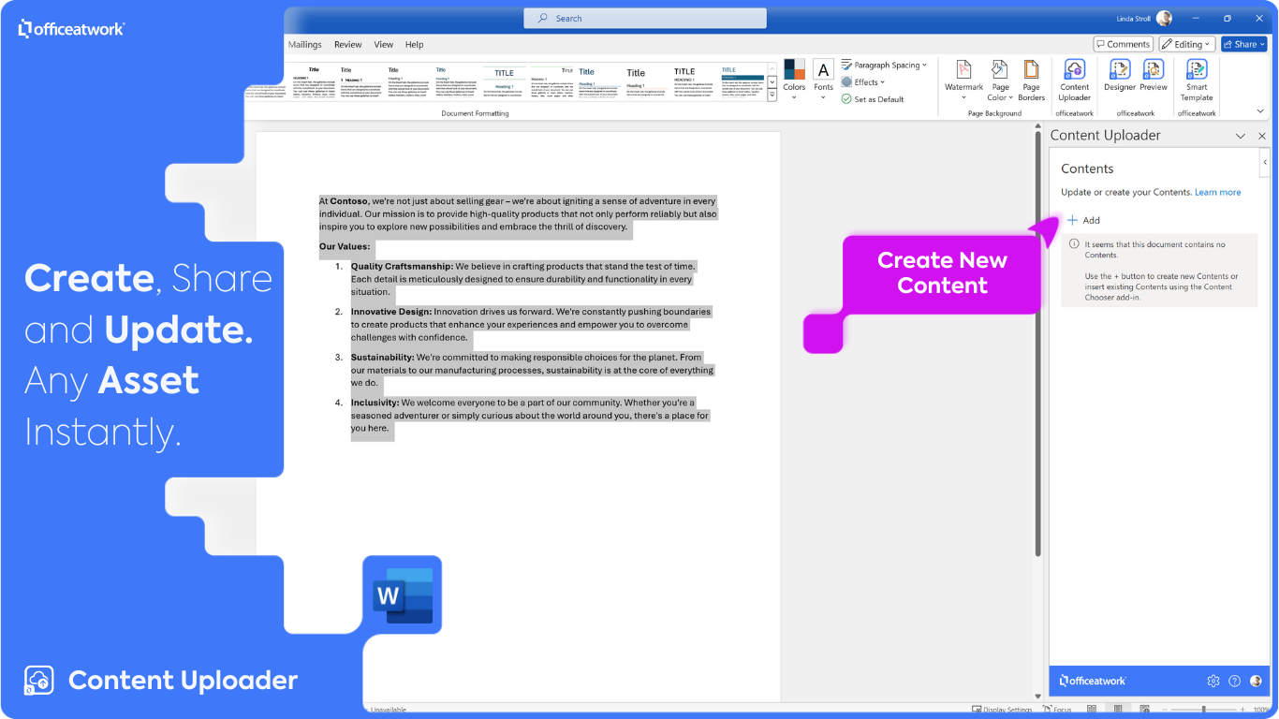The height and width of the screenshot is (719, 1279).
Task: Click the scrollbar down arrow
Action: 1037,696
